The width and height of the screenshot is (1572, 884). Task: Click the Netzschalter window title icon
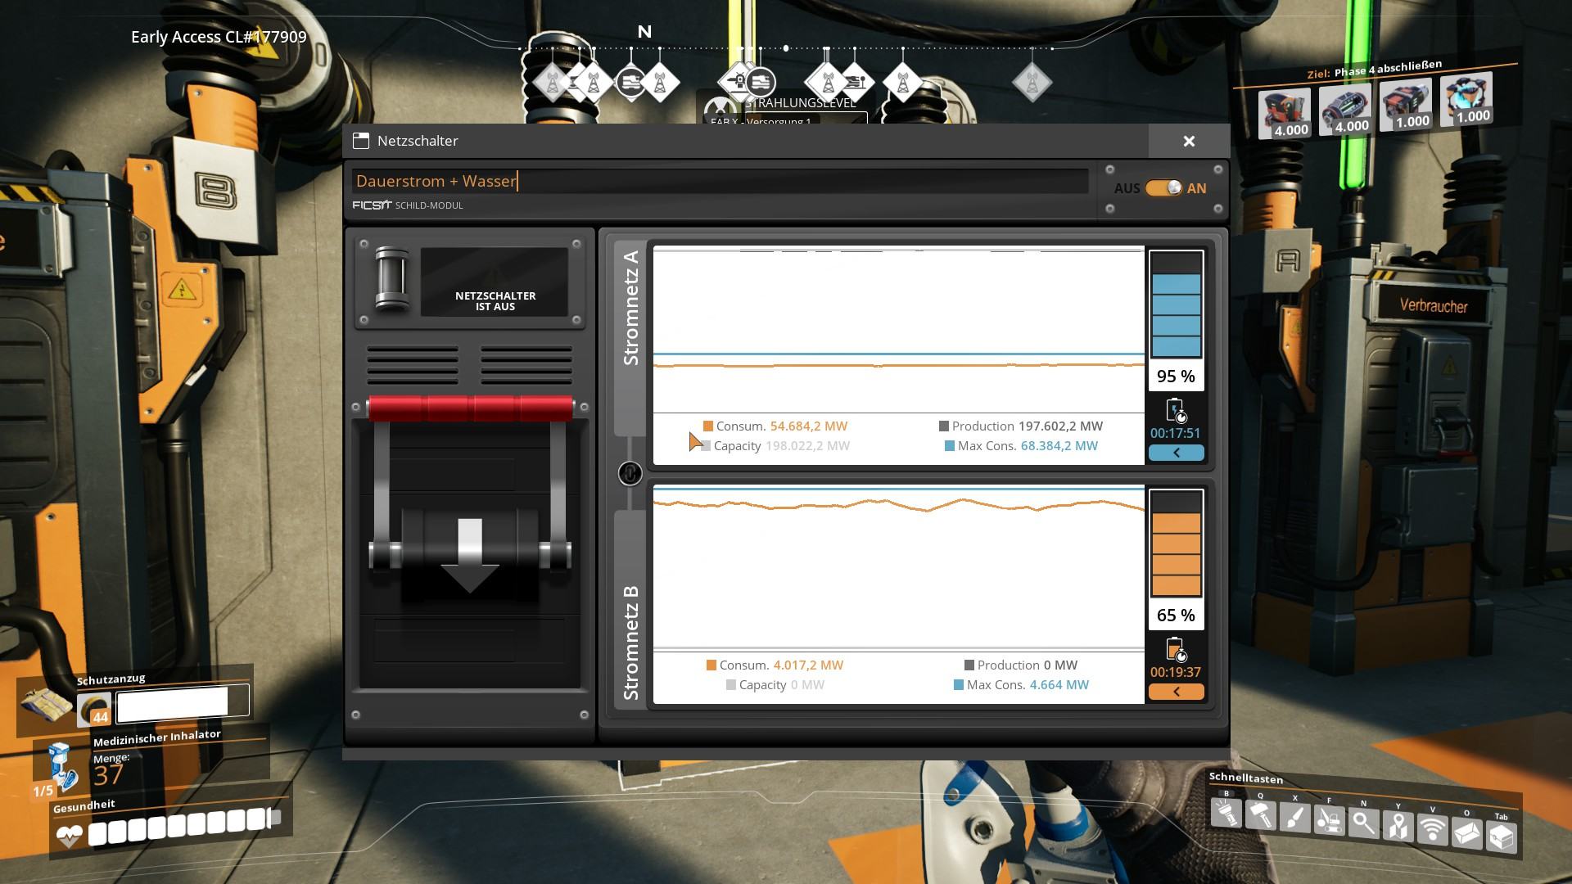tap(360, 141)
